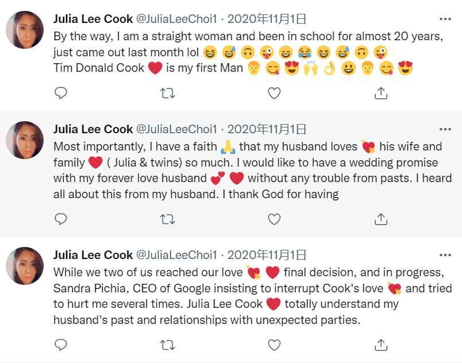Open the third tweet's date link
462x363 pixels.
(x=267, y=254)
